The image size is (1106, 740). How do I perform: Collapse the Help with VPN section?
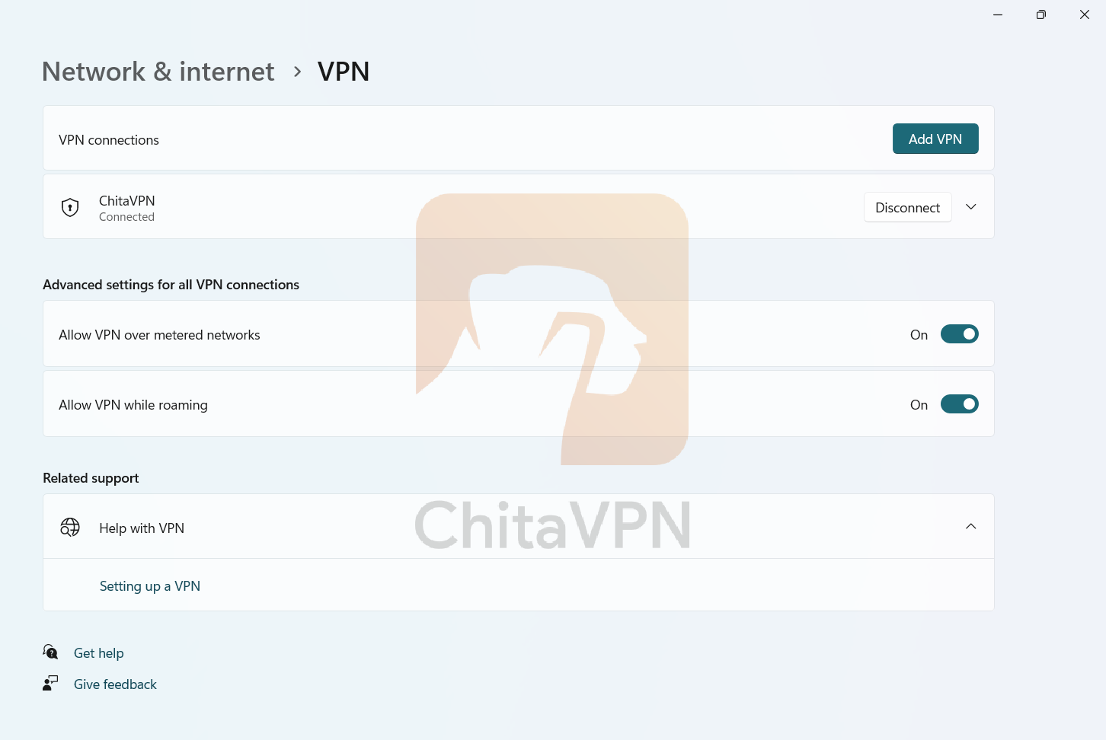pos(971,527)
